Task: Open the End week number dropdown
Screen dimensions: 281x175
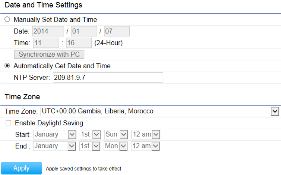Action: pos(90,146)
